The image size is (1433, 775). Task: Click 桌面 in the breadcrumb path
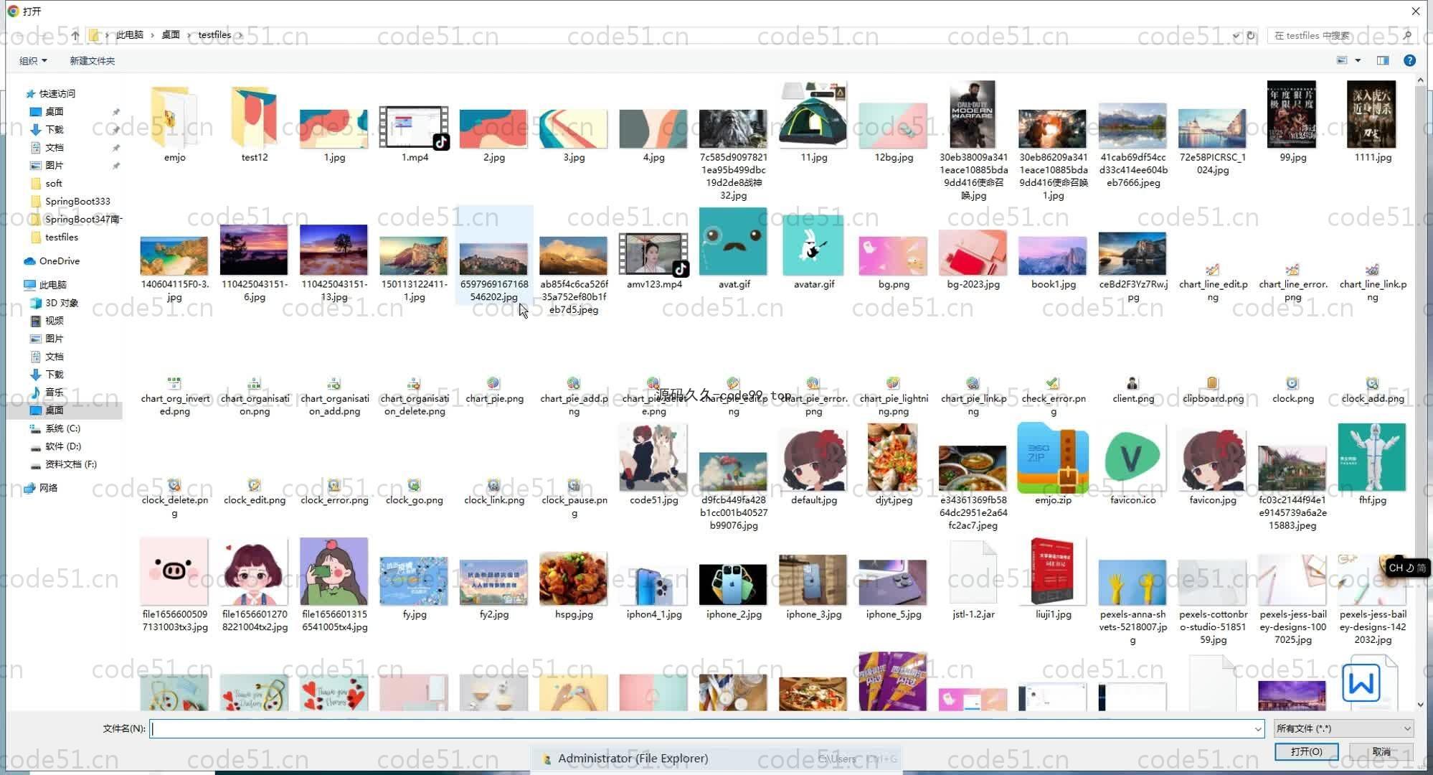[x=171, y=35]
